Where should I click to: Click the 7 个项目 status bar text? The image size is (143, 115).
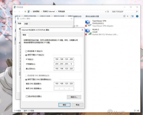click(x=17, y=111)
